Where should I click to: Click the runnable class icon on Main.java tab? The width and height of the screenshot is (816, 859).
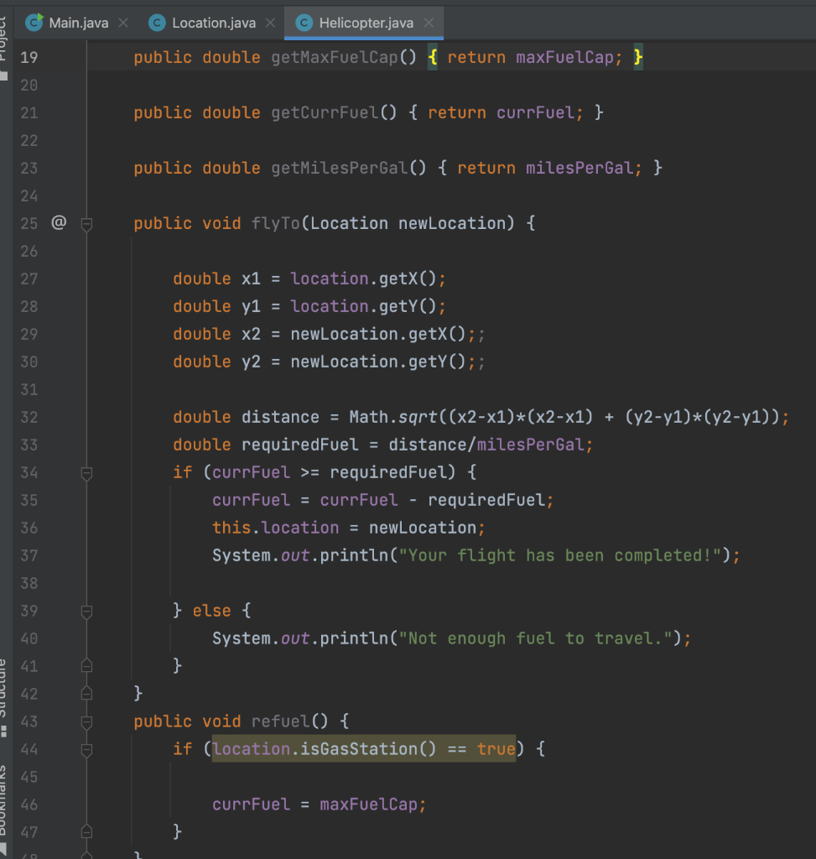(x=34, y=23)
